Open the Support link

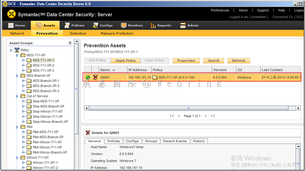click(x=263, y=10)
